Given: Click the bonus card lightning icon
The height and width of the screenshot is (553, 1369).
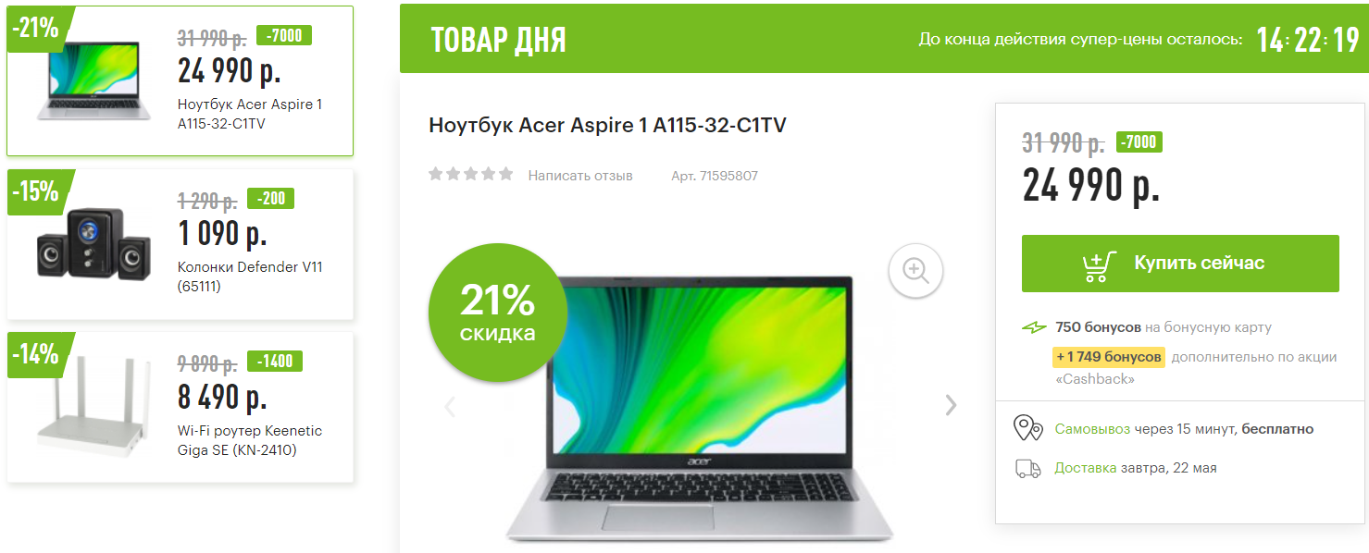Looking at the screenshot, I should tap(1034, 327).
